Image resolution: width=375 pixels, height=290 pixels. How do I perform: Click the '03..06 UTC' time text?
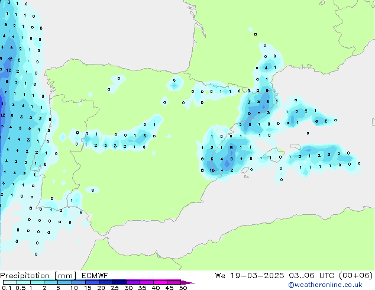(311, 276)
